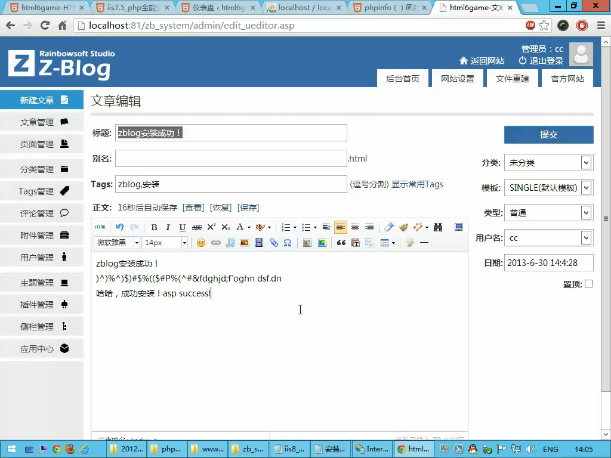Click the undo arrow in editor toolbar

pos(120,227)
